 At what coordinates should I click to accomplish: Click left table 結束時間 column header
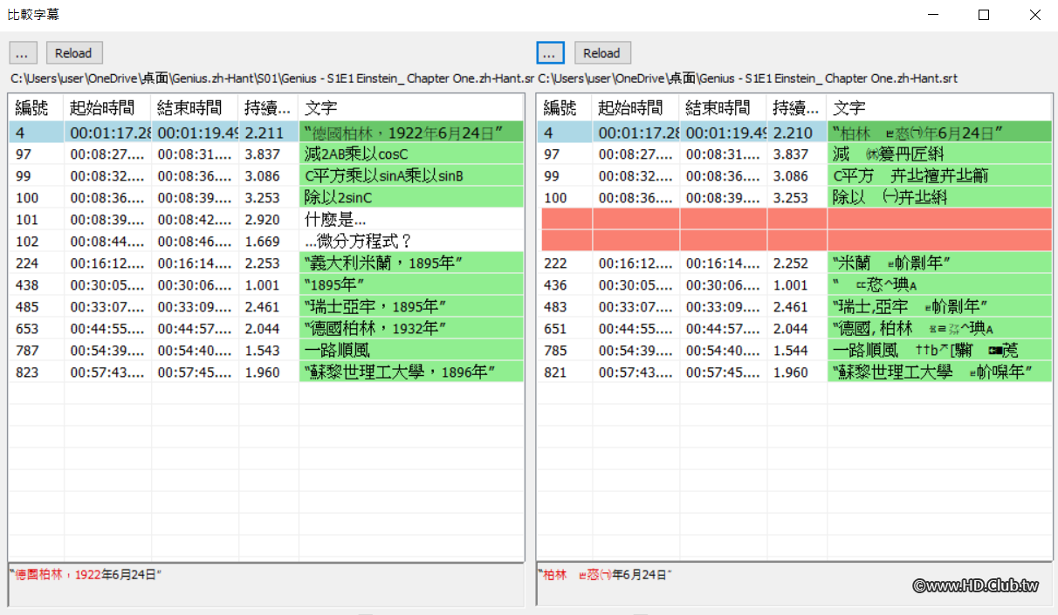195,108
